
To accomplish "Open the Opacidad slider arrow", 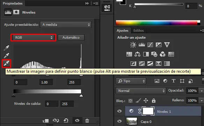I will (x=202, y=91).
